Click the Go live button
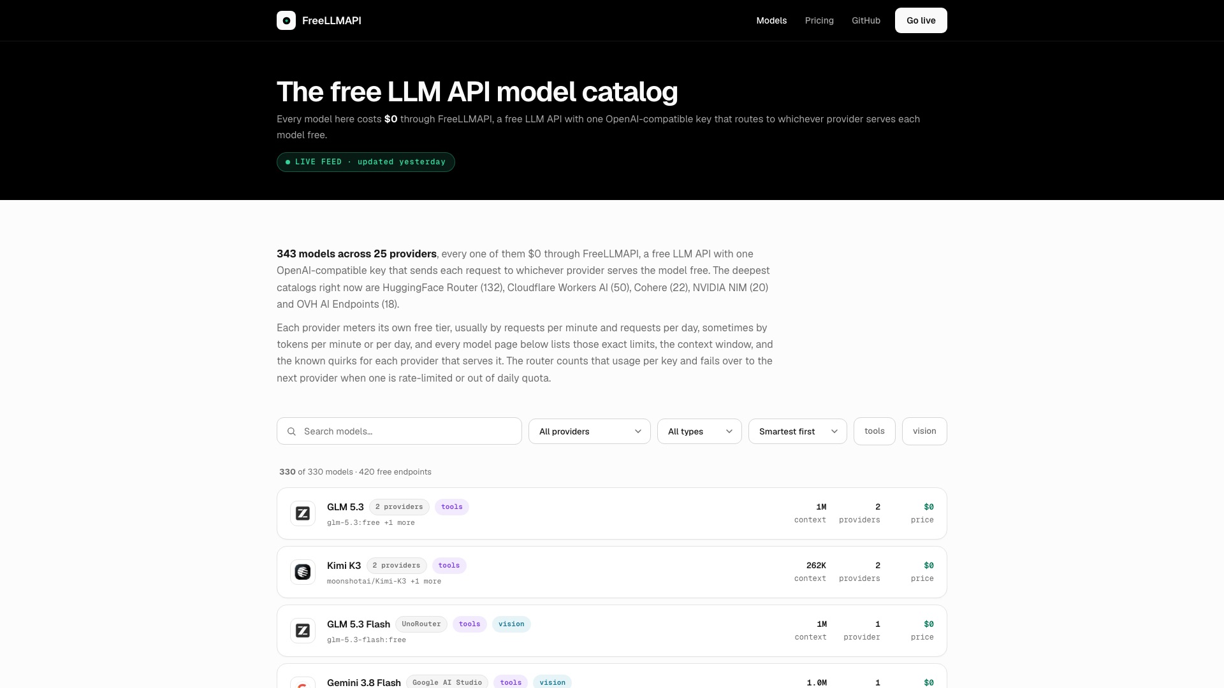 921,20
